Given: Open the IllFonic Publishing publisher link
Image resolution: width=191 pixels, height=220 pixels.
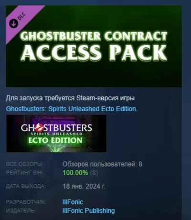Looking at the screenshot, I should (x=89, y=210).
